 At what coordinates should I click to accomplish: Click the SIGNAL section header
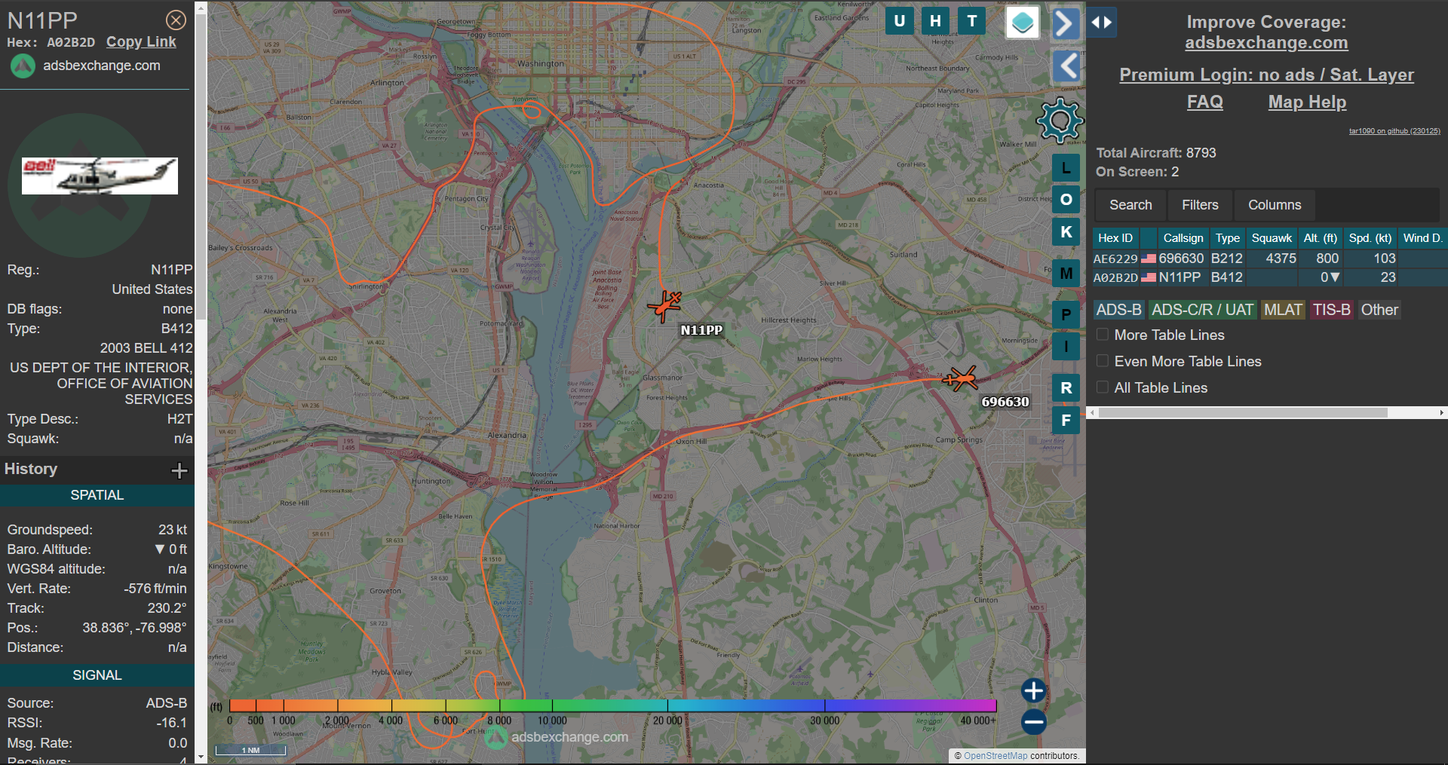point(97,675)
